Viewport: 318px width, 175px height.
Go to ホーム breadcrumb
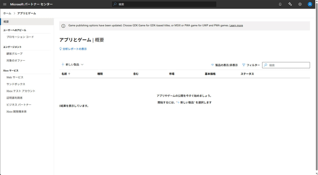(7, 13)
